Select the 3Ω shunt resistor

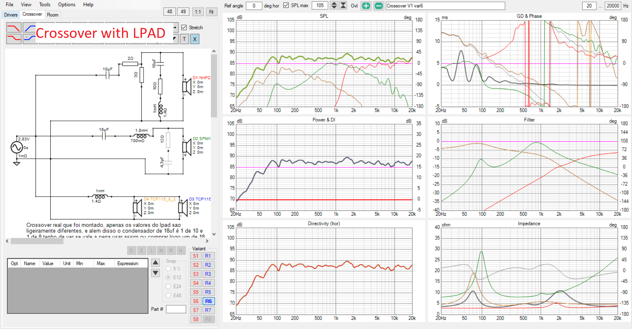click(142, 75)
